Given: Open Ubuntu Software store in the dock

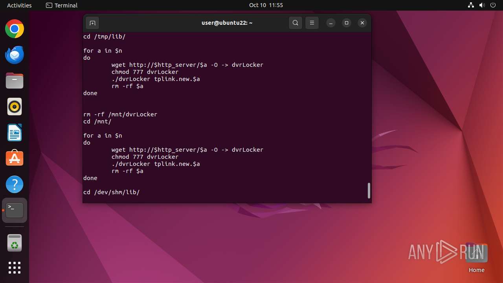Looking at the screenshot, I should click(x=15, y=158).
